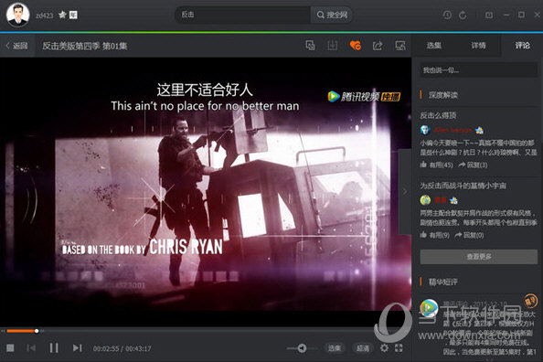Viewport: 543px width, 362px height.
Task: Click the pop-out window icon in video toolbar
Action: point(310,46)
